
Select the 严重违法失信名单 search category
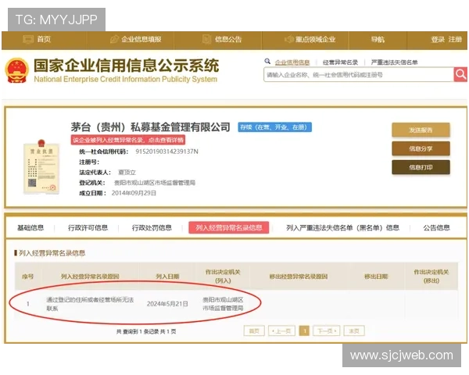click(394, 62)
